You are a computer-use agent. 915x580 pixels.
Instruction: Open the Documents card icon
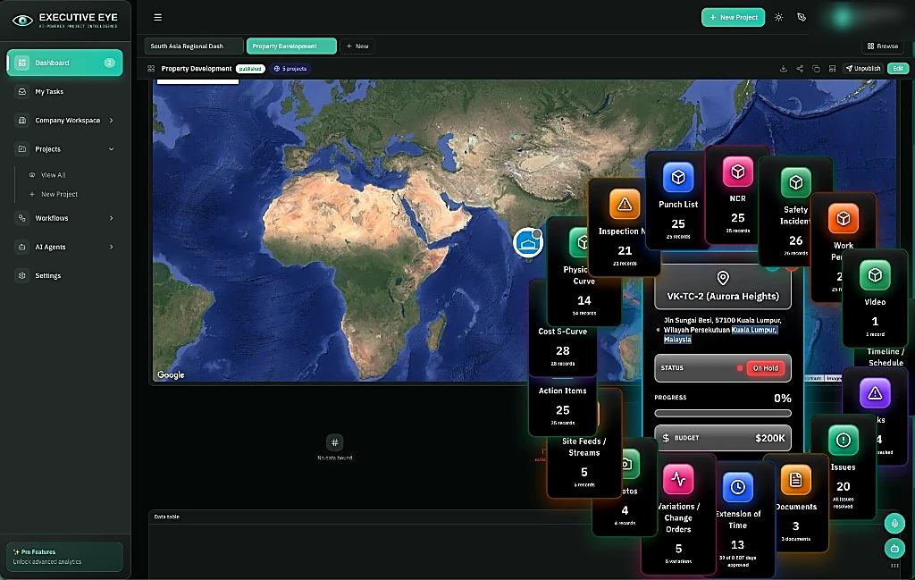point(796,480)
